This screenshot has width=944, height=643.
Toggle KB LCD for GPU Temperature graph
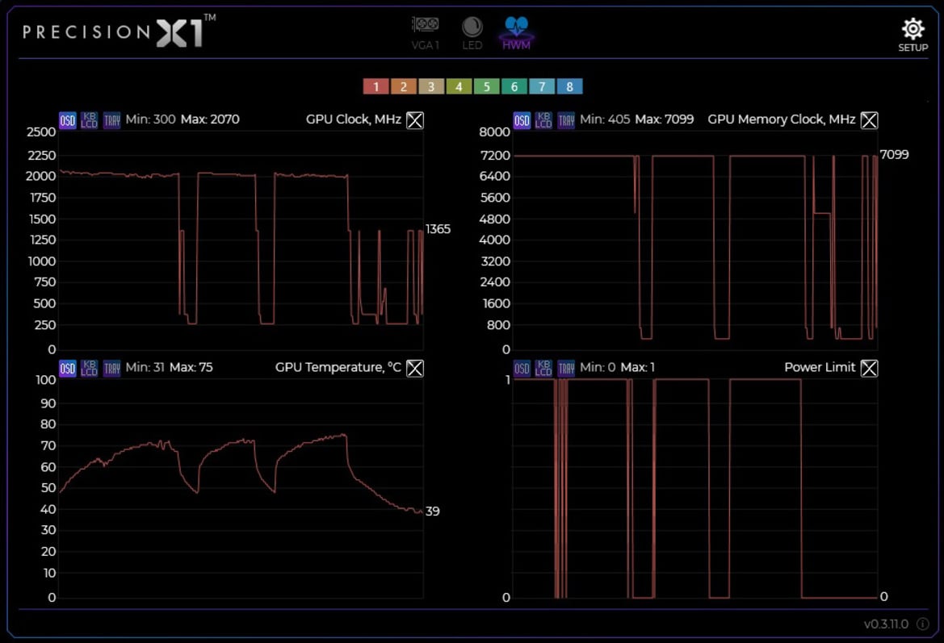coord(89,368)
